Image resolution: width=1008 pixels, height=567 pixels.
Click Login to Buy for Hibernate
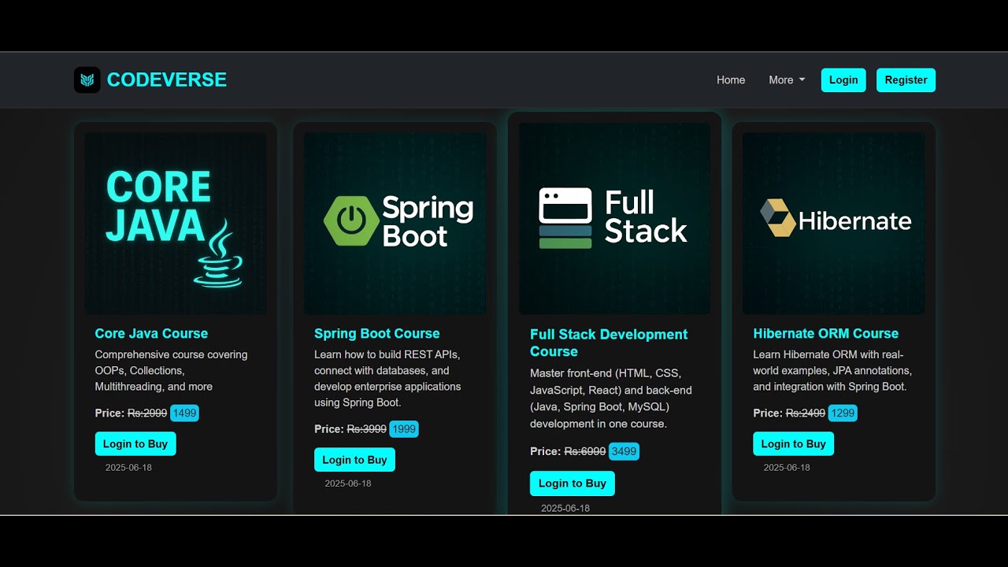point(793,443)
